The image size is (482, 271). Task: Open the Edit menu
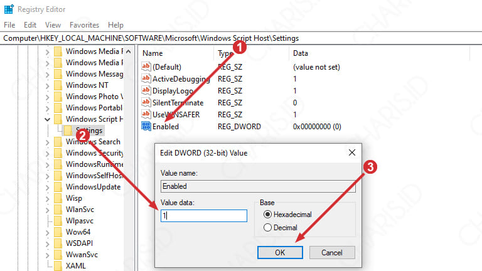point(30,25)
